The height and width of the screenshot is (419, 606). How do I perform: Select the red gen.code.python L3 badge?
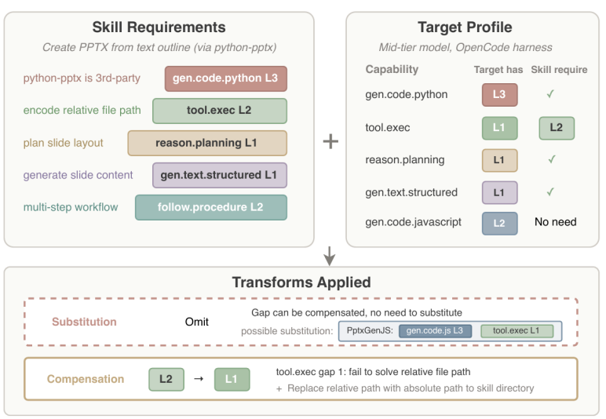coord(226,78)
